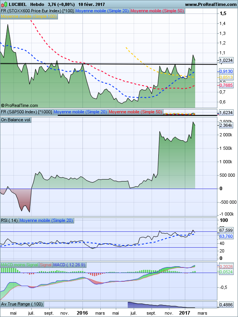238x317 pixels.
Task: Click the 100 label on RSI axis
Action: click(x=224, y=220)
